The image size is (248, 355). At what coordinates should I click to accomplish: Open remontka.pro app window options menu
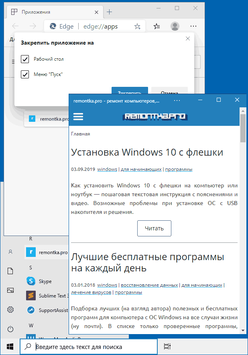(x=177, y=101)
